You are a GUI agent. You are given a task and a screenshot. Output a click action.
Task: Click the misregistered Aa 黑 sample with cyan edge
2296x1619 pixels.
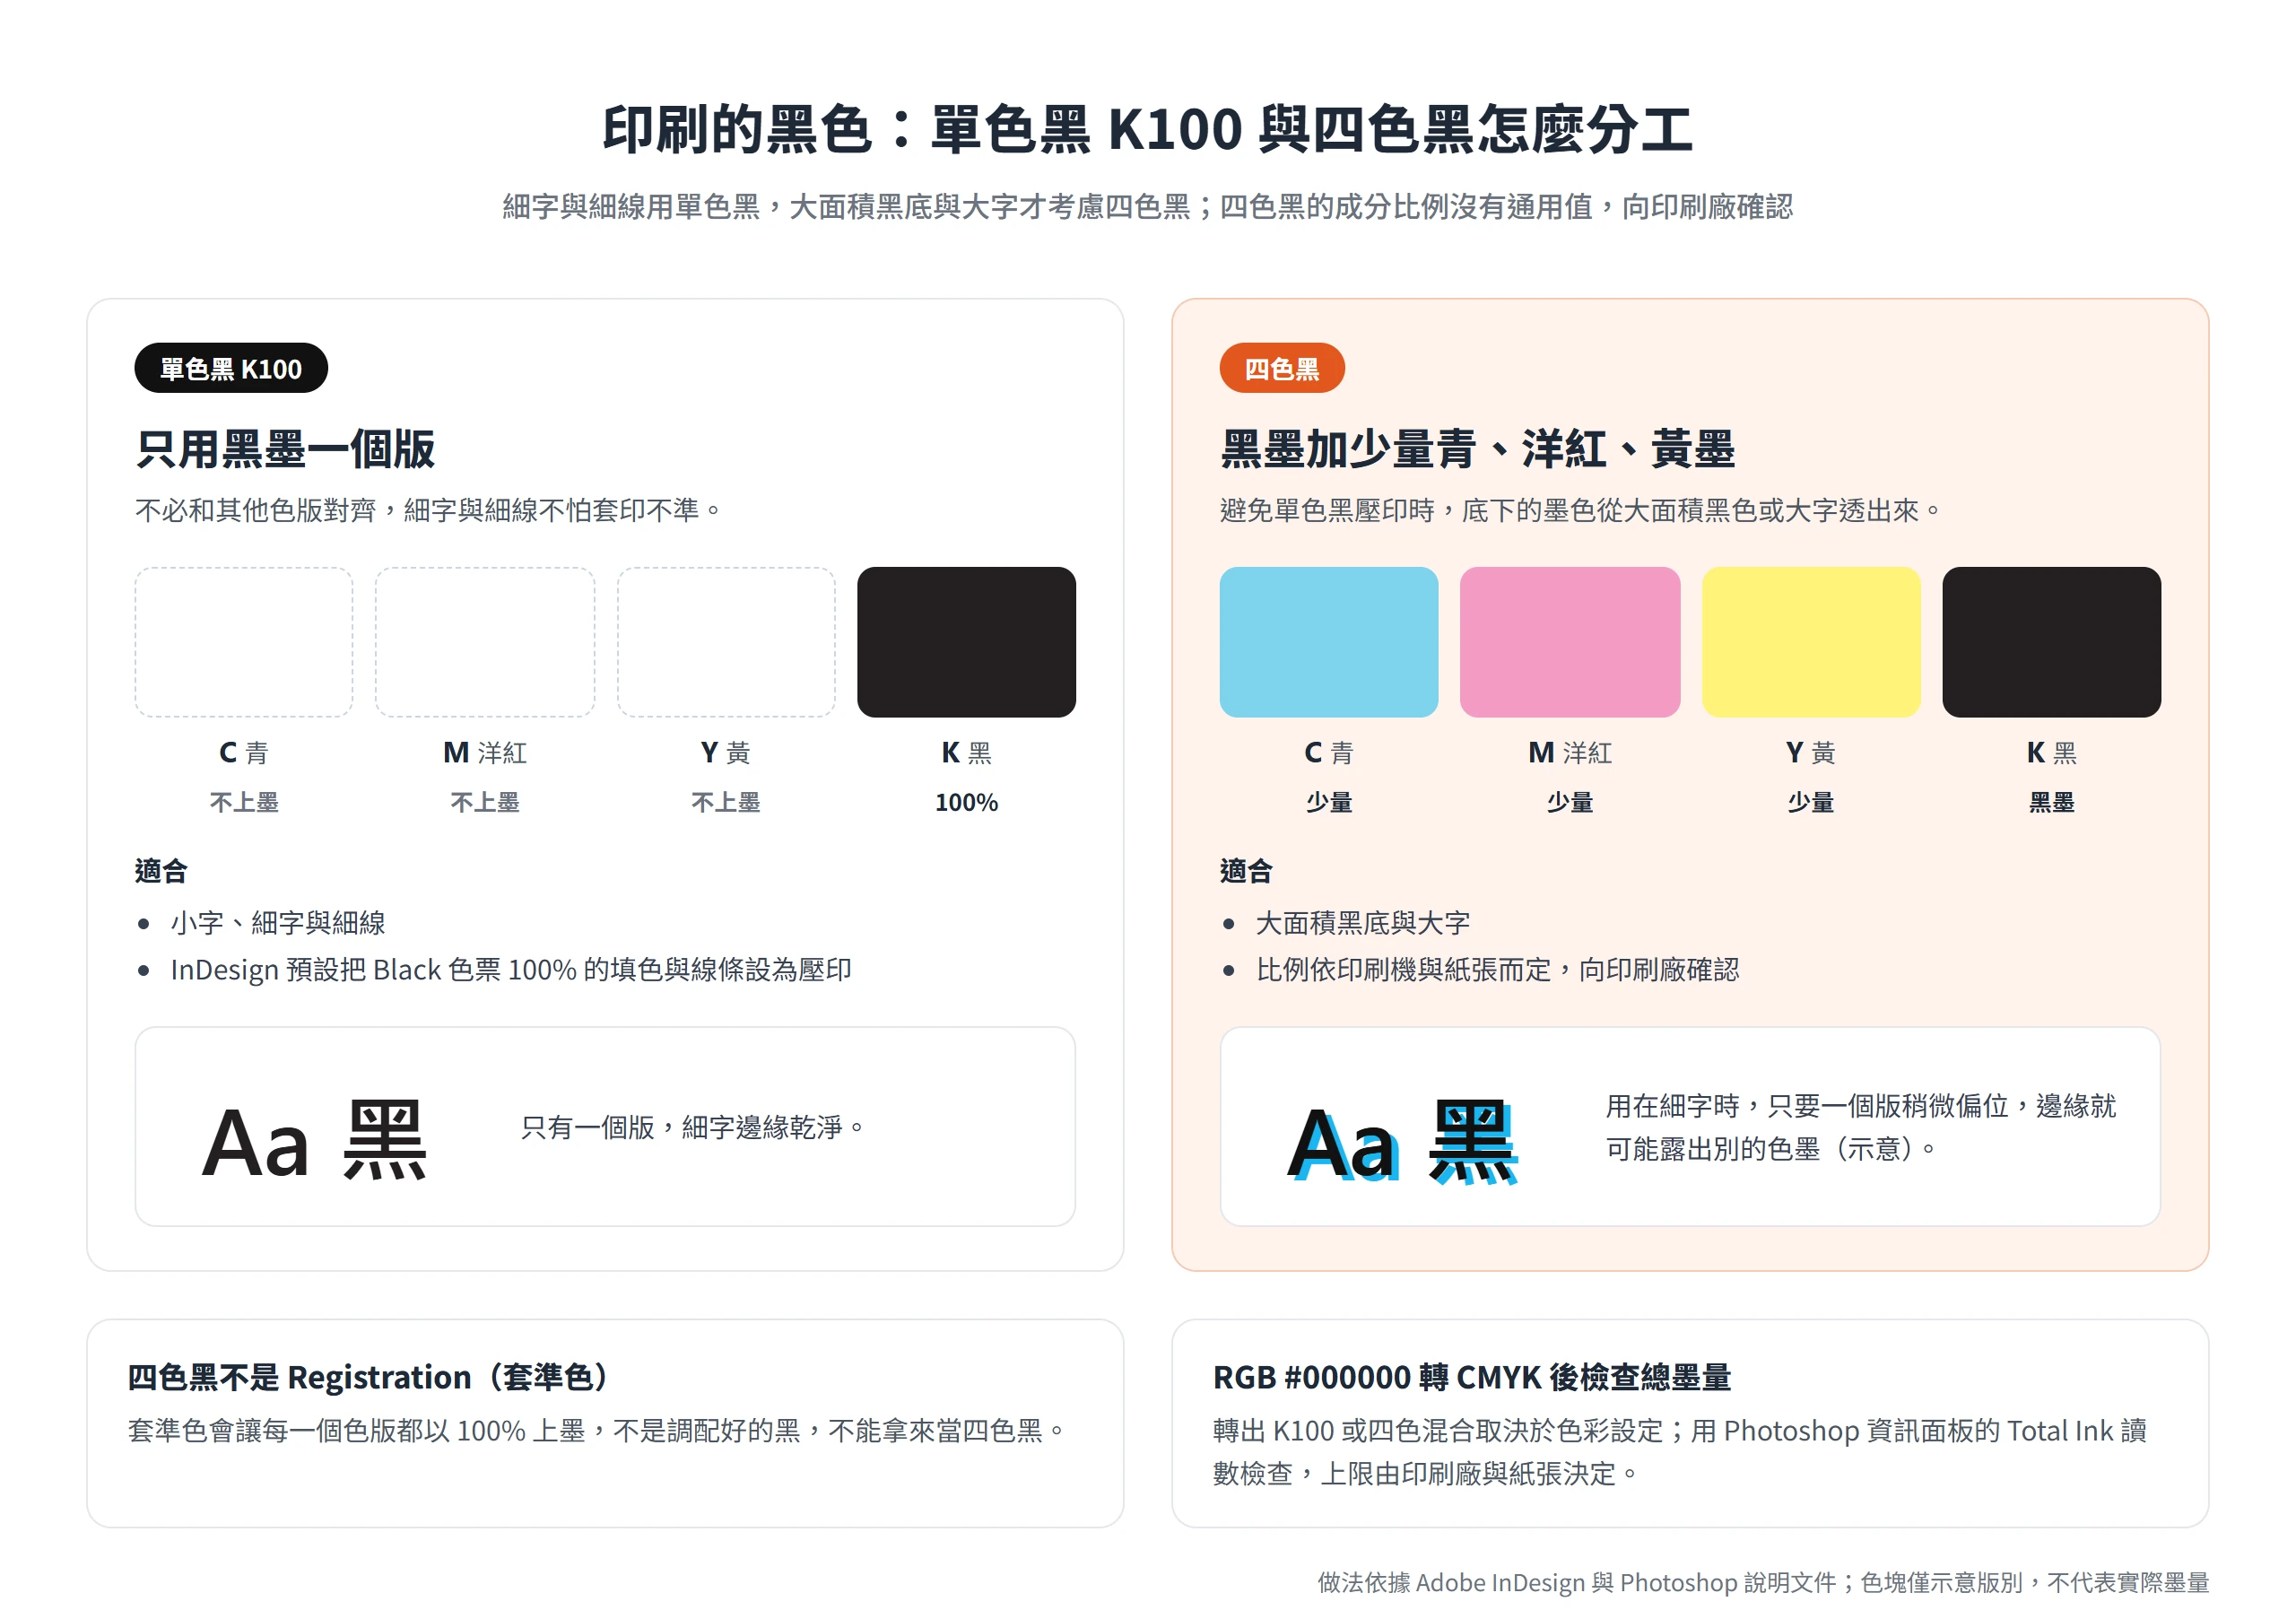coord(1401,1141)
